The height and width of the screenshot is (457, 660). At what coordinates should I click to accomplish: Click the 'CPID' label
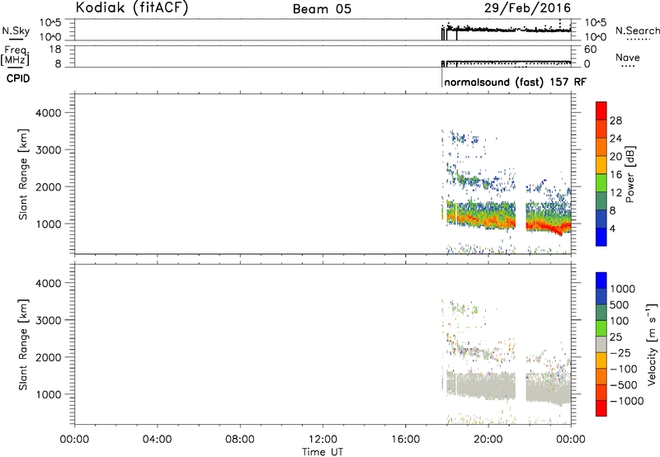(18, 78)
